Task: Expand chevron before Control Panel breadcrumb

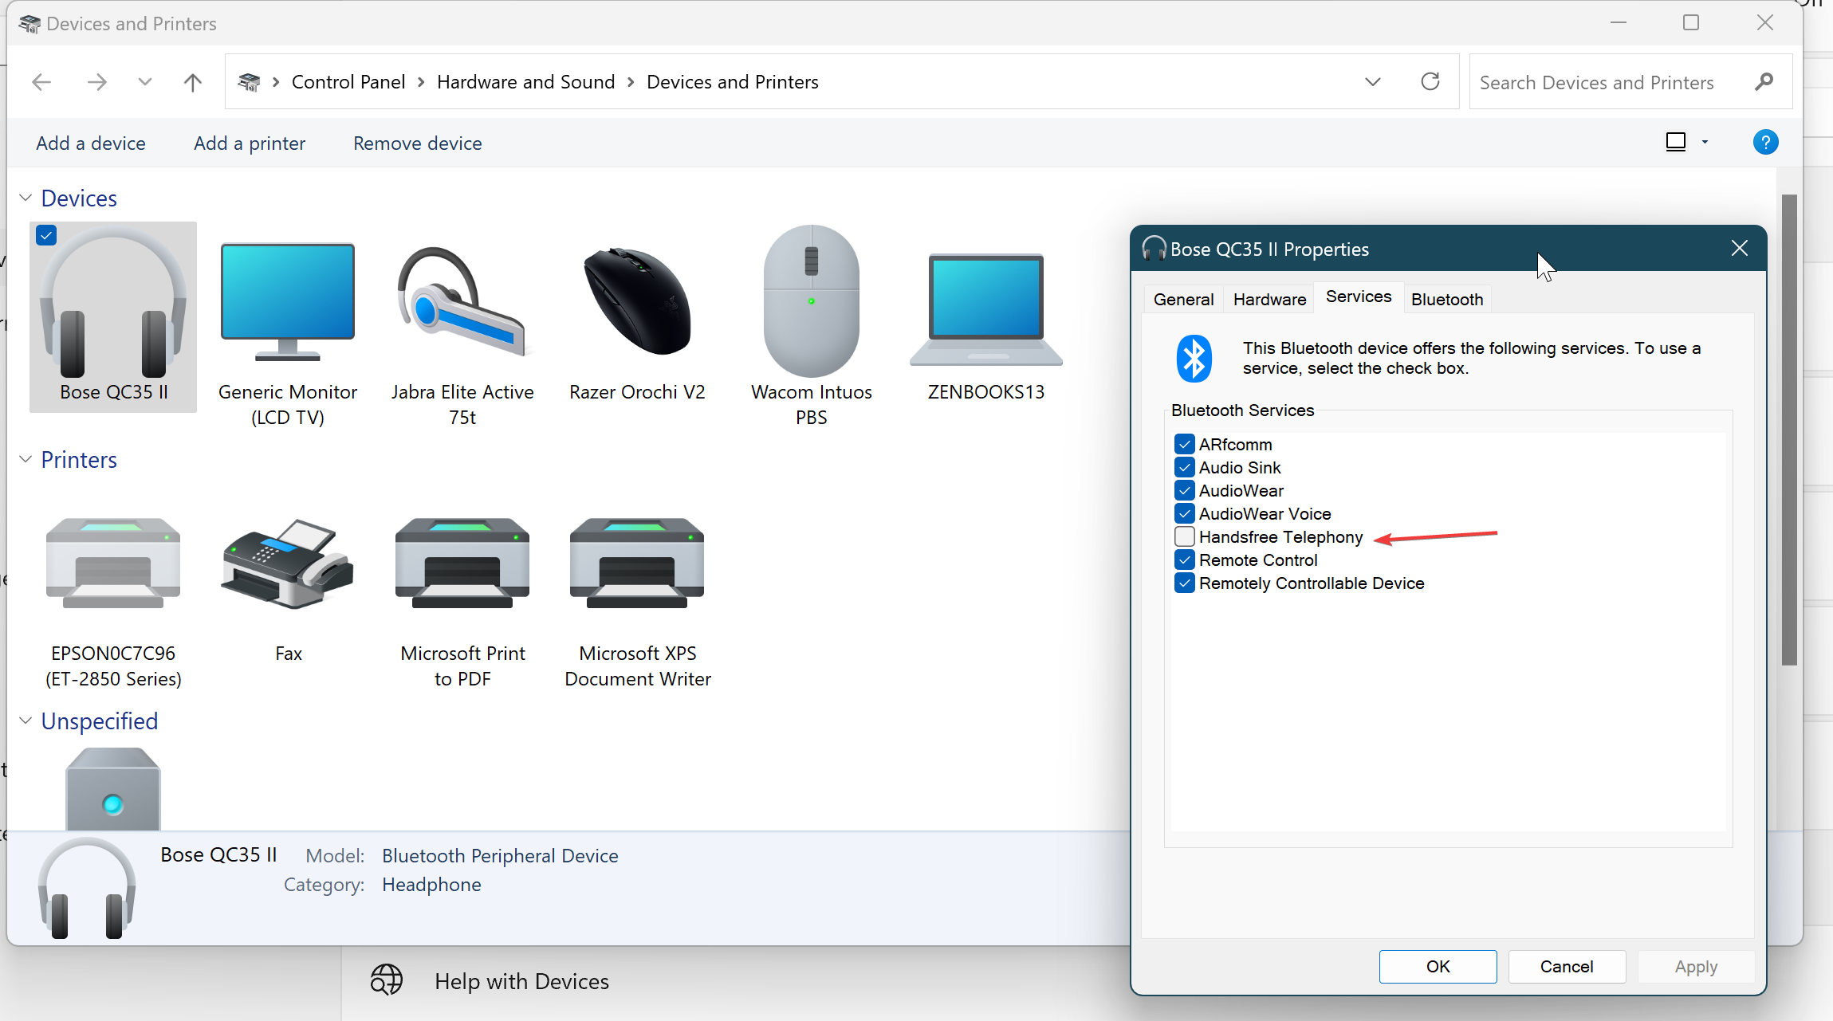Action: tap(276, 82)
